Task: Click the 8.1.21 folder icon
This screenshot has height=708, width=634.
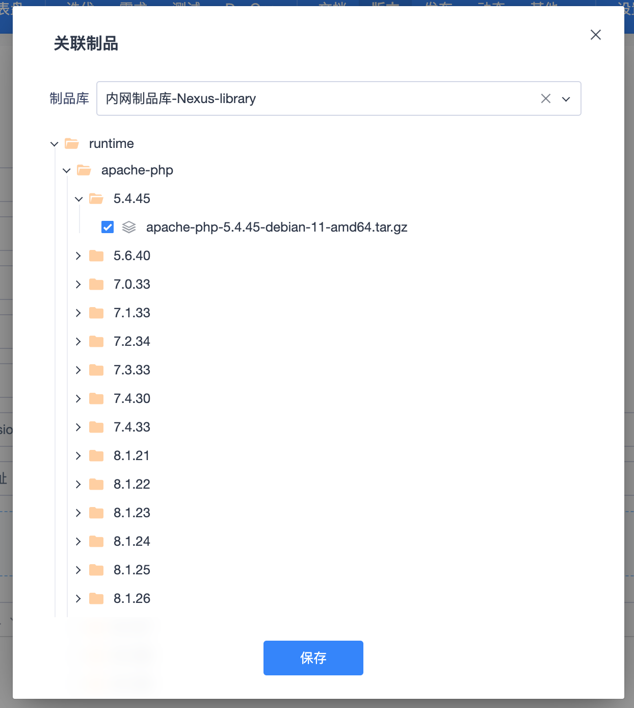Action: [96, 456]
